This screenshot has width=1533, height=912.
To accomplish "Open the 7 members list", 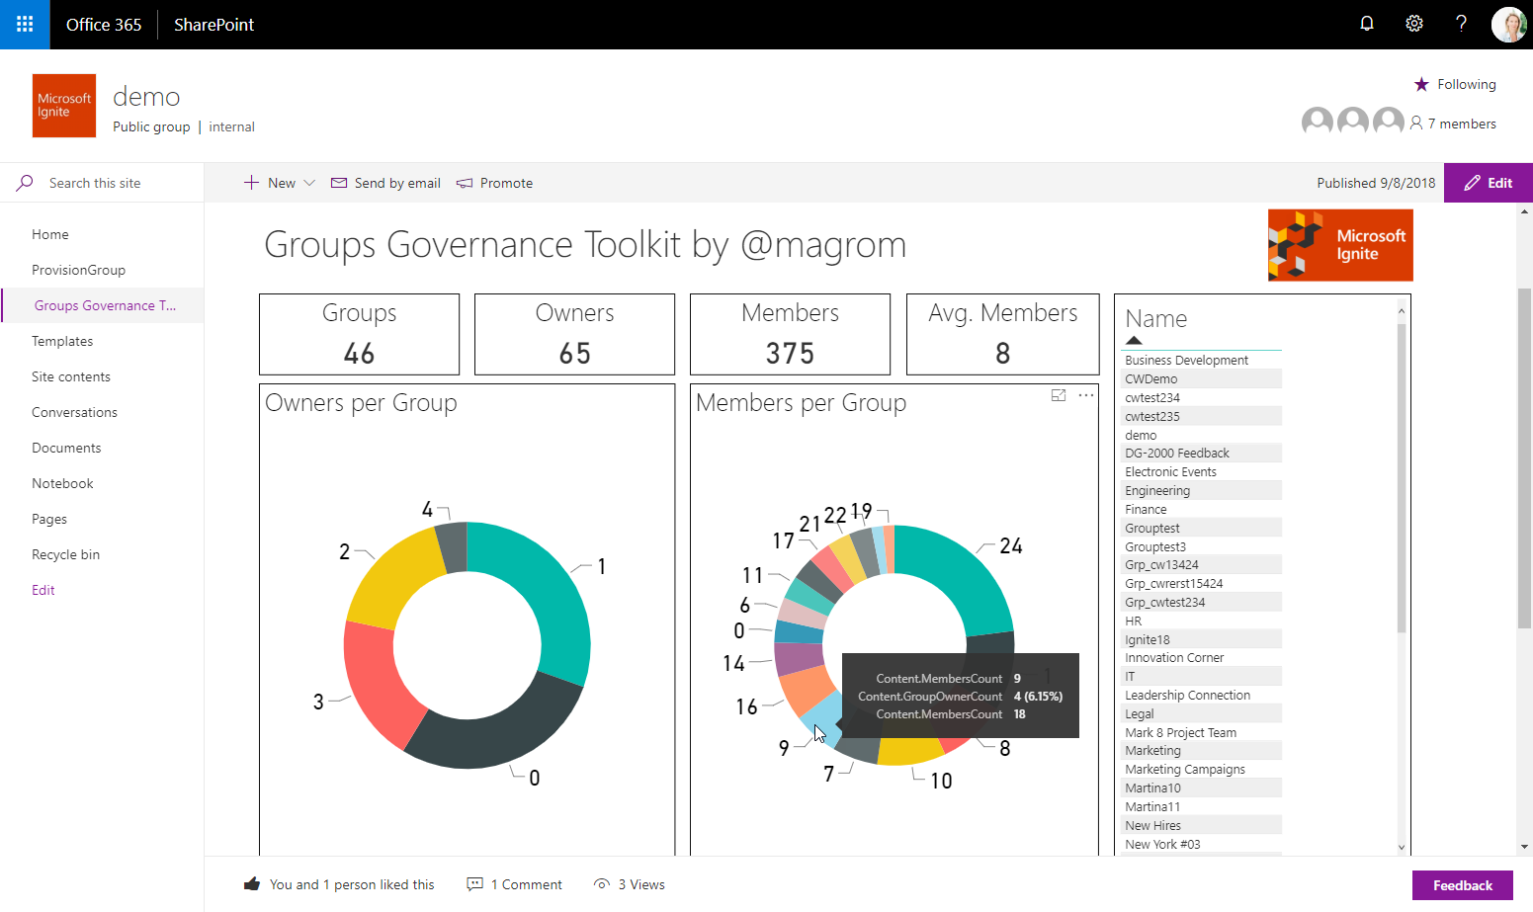I will [1453, 124].
